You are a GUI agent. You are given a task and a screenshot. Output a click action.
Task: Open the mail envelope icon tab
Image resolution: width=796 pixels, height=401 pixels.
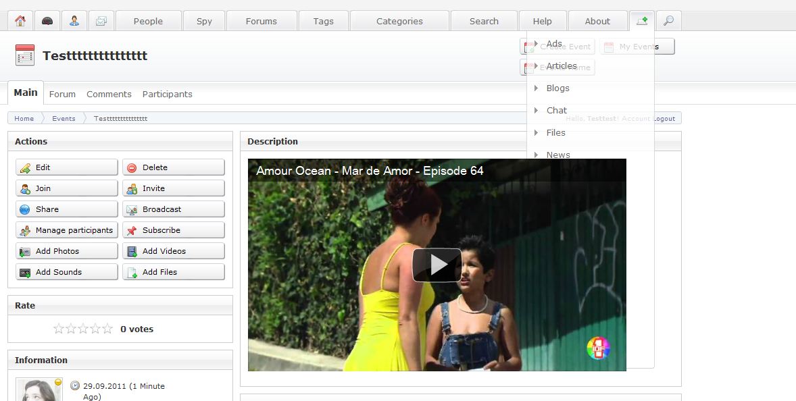(x=101, y=21)
